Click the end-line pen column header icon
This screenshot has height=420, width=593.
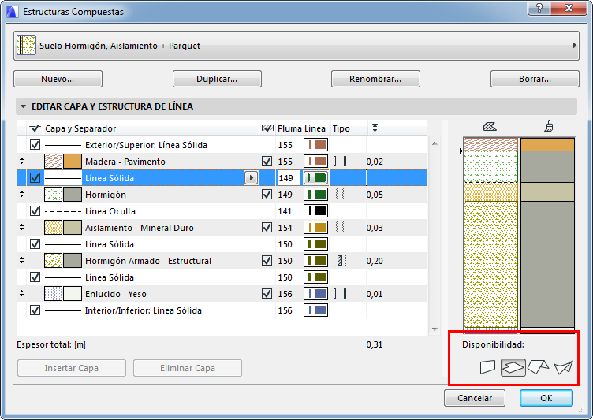point(267,128)
